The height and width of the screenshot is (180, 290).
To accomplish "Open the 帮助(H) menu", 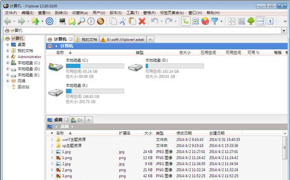I will tap(213, 13).
